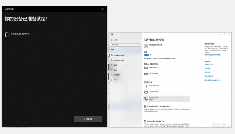Select paired HONOR 30 Pro in Settings
Image resolution: width=235 pixels, height=134 pixels.
pyautogui.click(x=167, y=99)
